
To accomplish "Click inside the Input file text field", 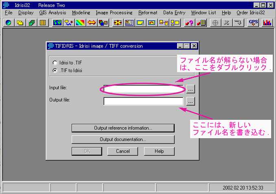I will pyautogui.click(x=143, y=89).
